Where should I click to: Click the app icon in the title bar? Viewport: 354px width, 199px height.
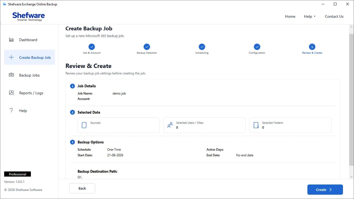click(x=5, y=4)
